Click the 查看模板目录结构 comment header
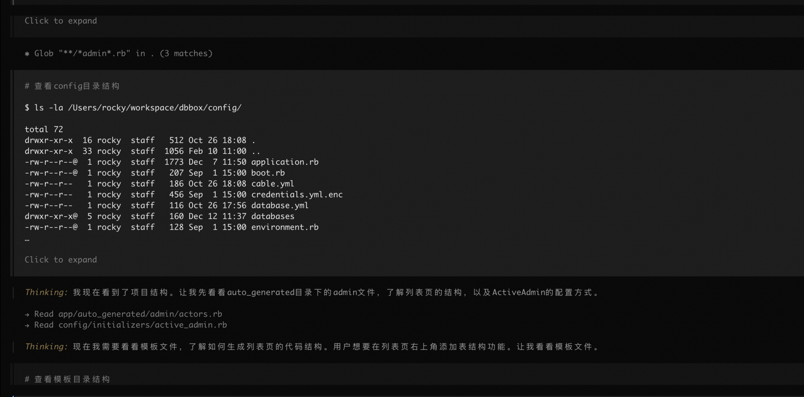This screenshot has width=804, height=397. [x=72, y=379]
